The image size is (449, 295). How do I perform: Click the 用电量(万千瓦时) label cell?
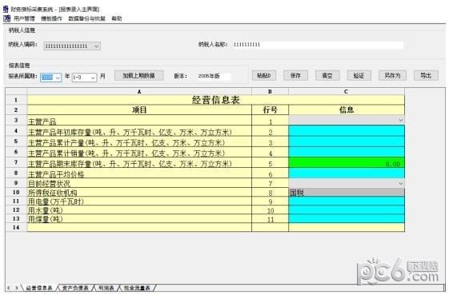click(139, 201)
